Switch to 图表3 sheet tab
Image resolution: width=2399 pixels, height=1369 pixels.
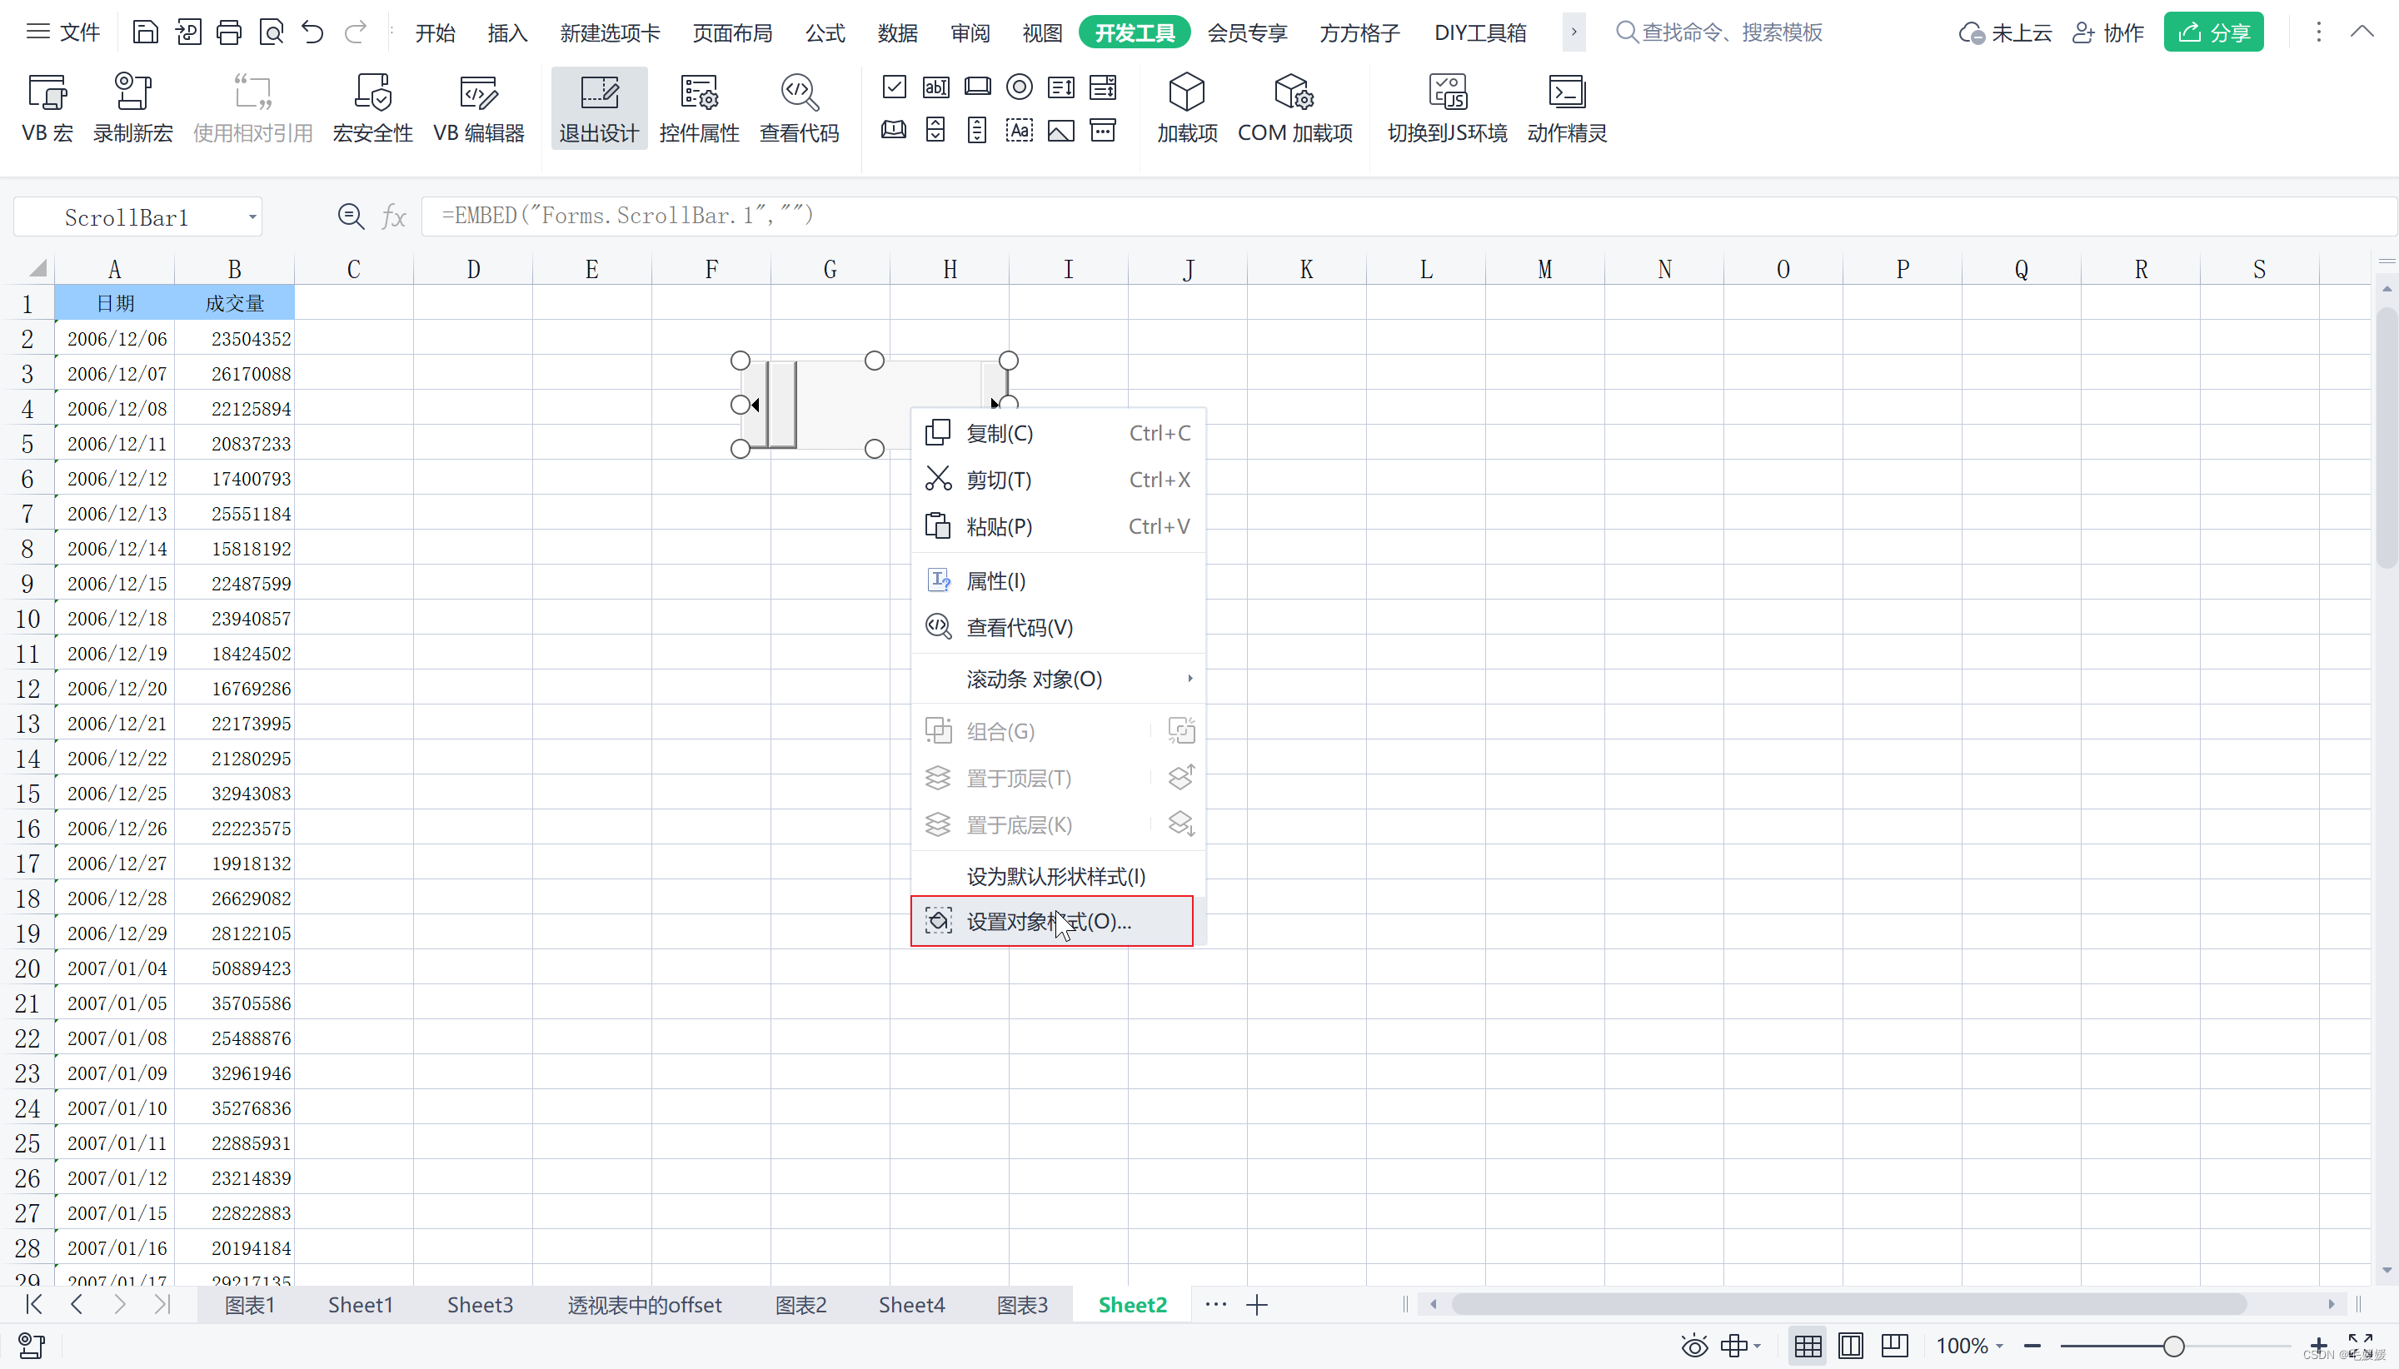(1022, 1305)
